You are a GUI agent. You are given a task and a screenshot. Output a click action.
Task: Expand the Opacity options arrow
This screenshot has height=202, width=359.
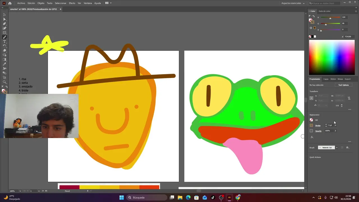(335, 131)
